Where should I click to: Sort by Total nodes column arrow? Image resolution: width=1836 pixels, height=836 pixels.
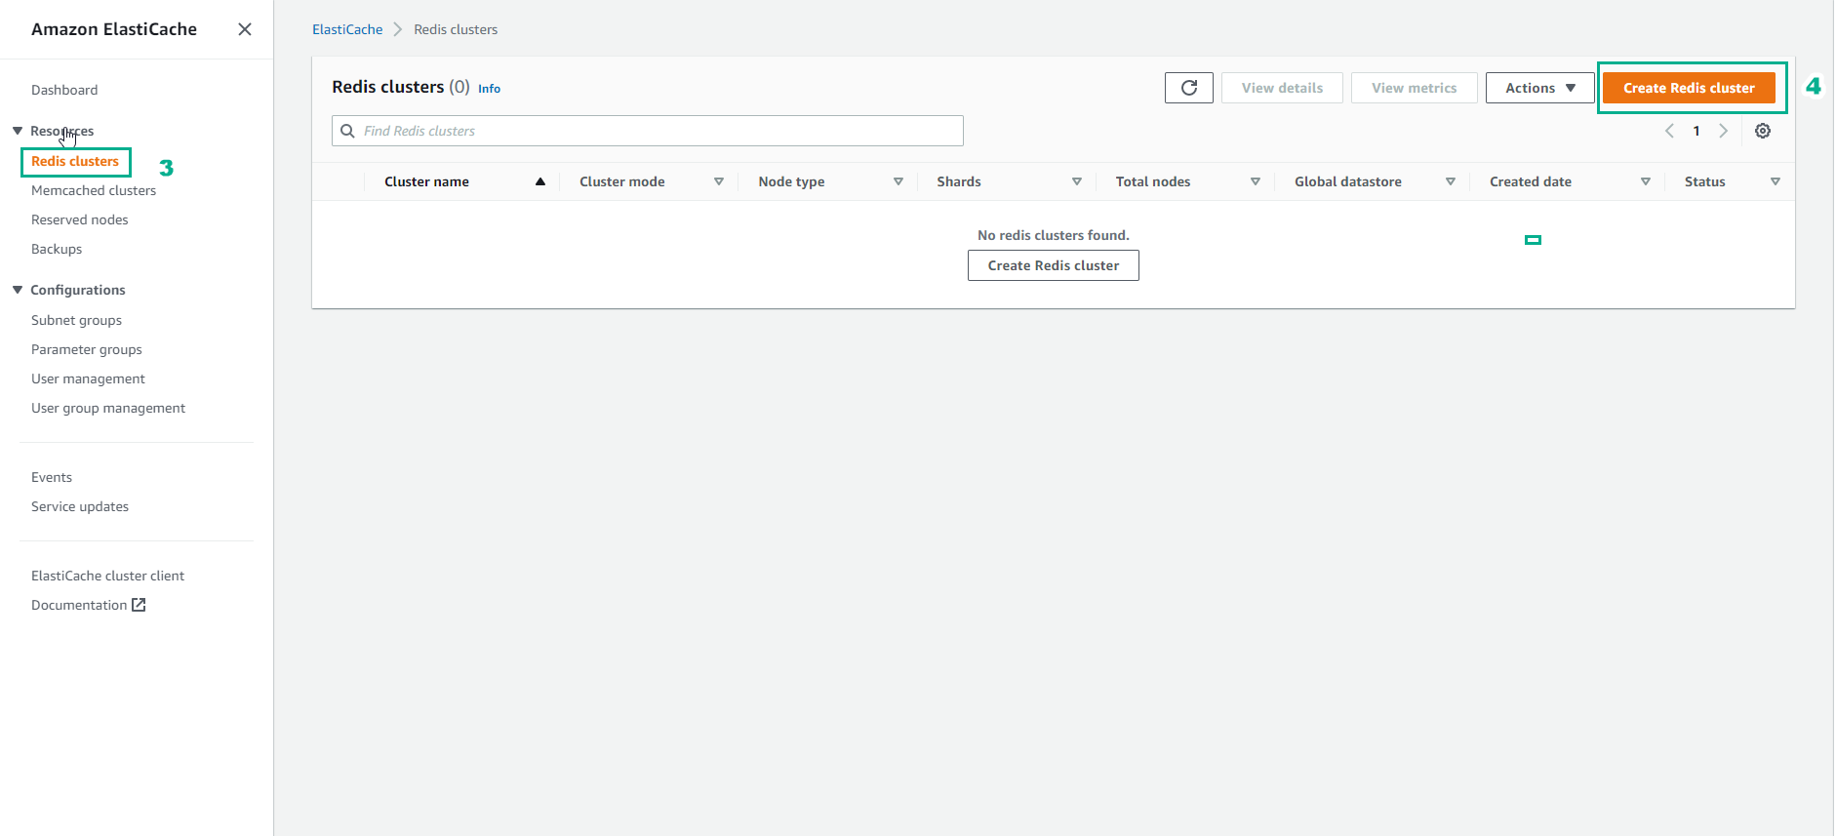coord(1256,181)
